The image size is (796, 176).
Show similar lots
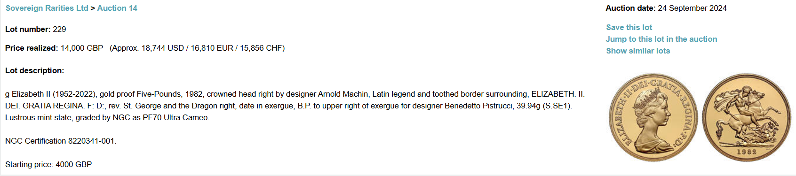[638, 51]
